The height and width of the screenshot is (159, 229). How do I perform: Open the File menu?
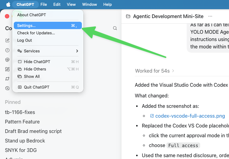(x=44, y=4)
